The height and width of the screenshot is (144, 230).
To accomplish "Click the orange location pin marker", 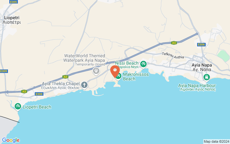I will (115, 72).
